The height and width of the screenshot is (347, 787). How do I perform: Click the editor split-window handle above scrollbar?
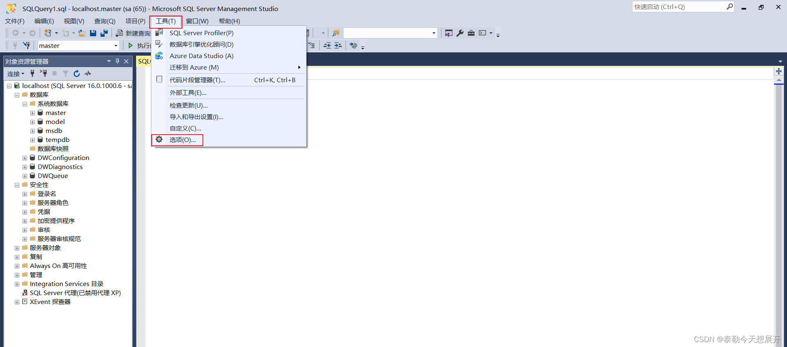point(779,71)
